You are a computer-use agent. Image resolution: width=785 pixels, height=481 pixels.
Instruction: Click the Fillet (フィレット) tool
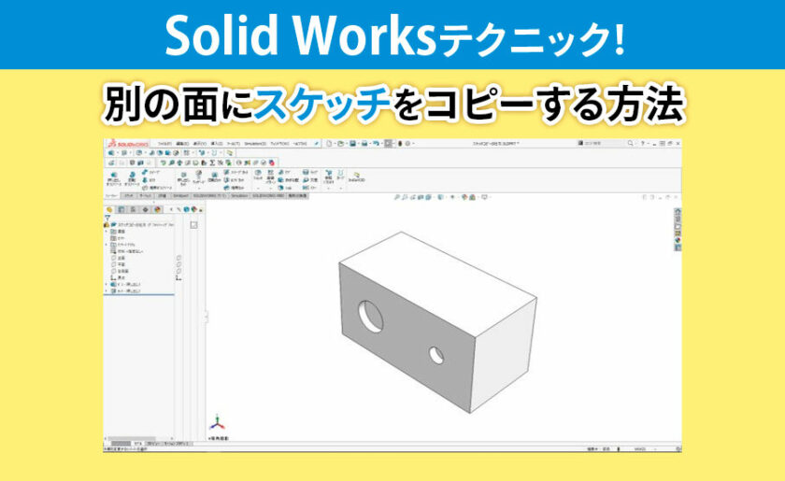tap(258, 174)
